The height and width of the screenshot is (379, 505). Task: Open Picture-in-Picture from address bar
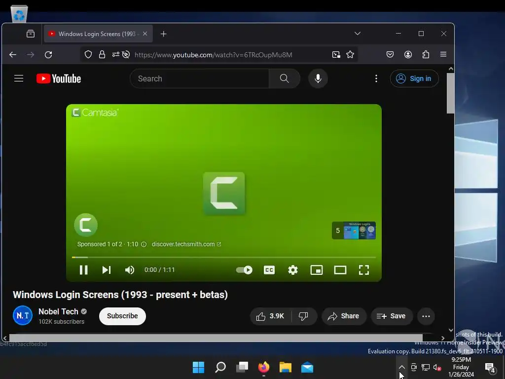(x=336, y=54)
